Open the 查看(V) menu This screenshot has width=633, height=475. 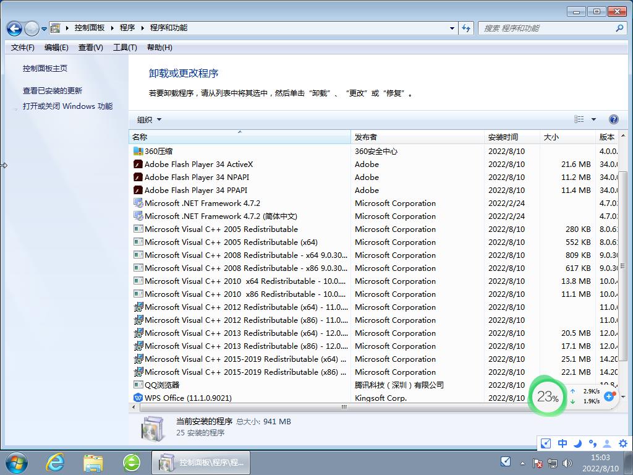(90, 48)
